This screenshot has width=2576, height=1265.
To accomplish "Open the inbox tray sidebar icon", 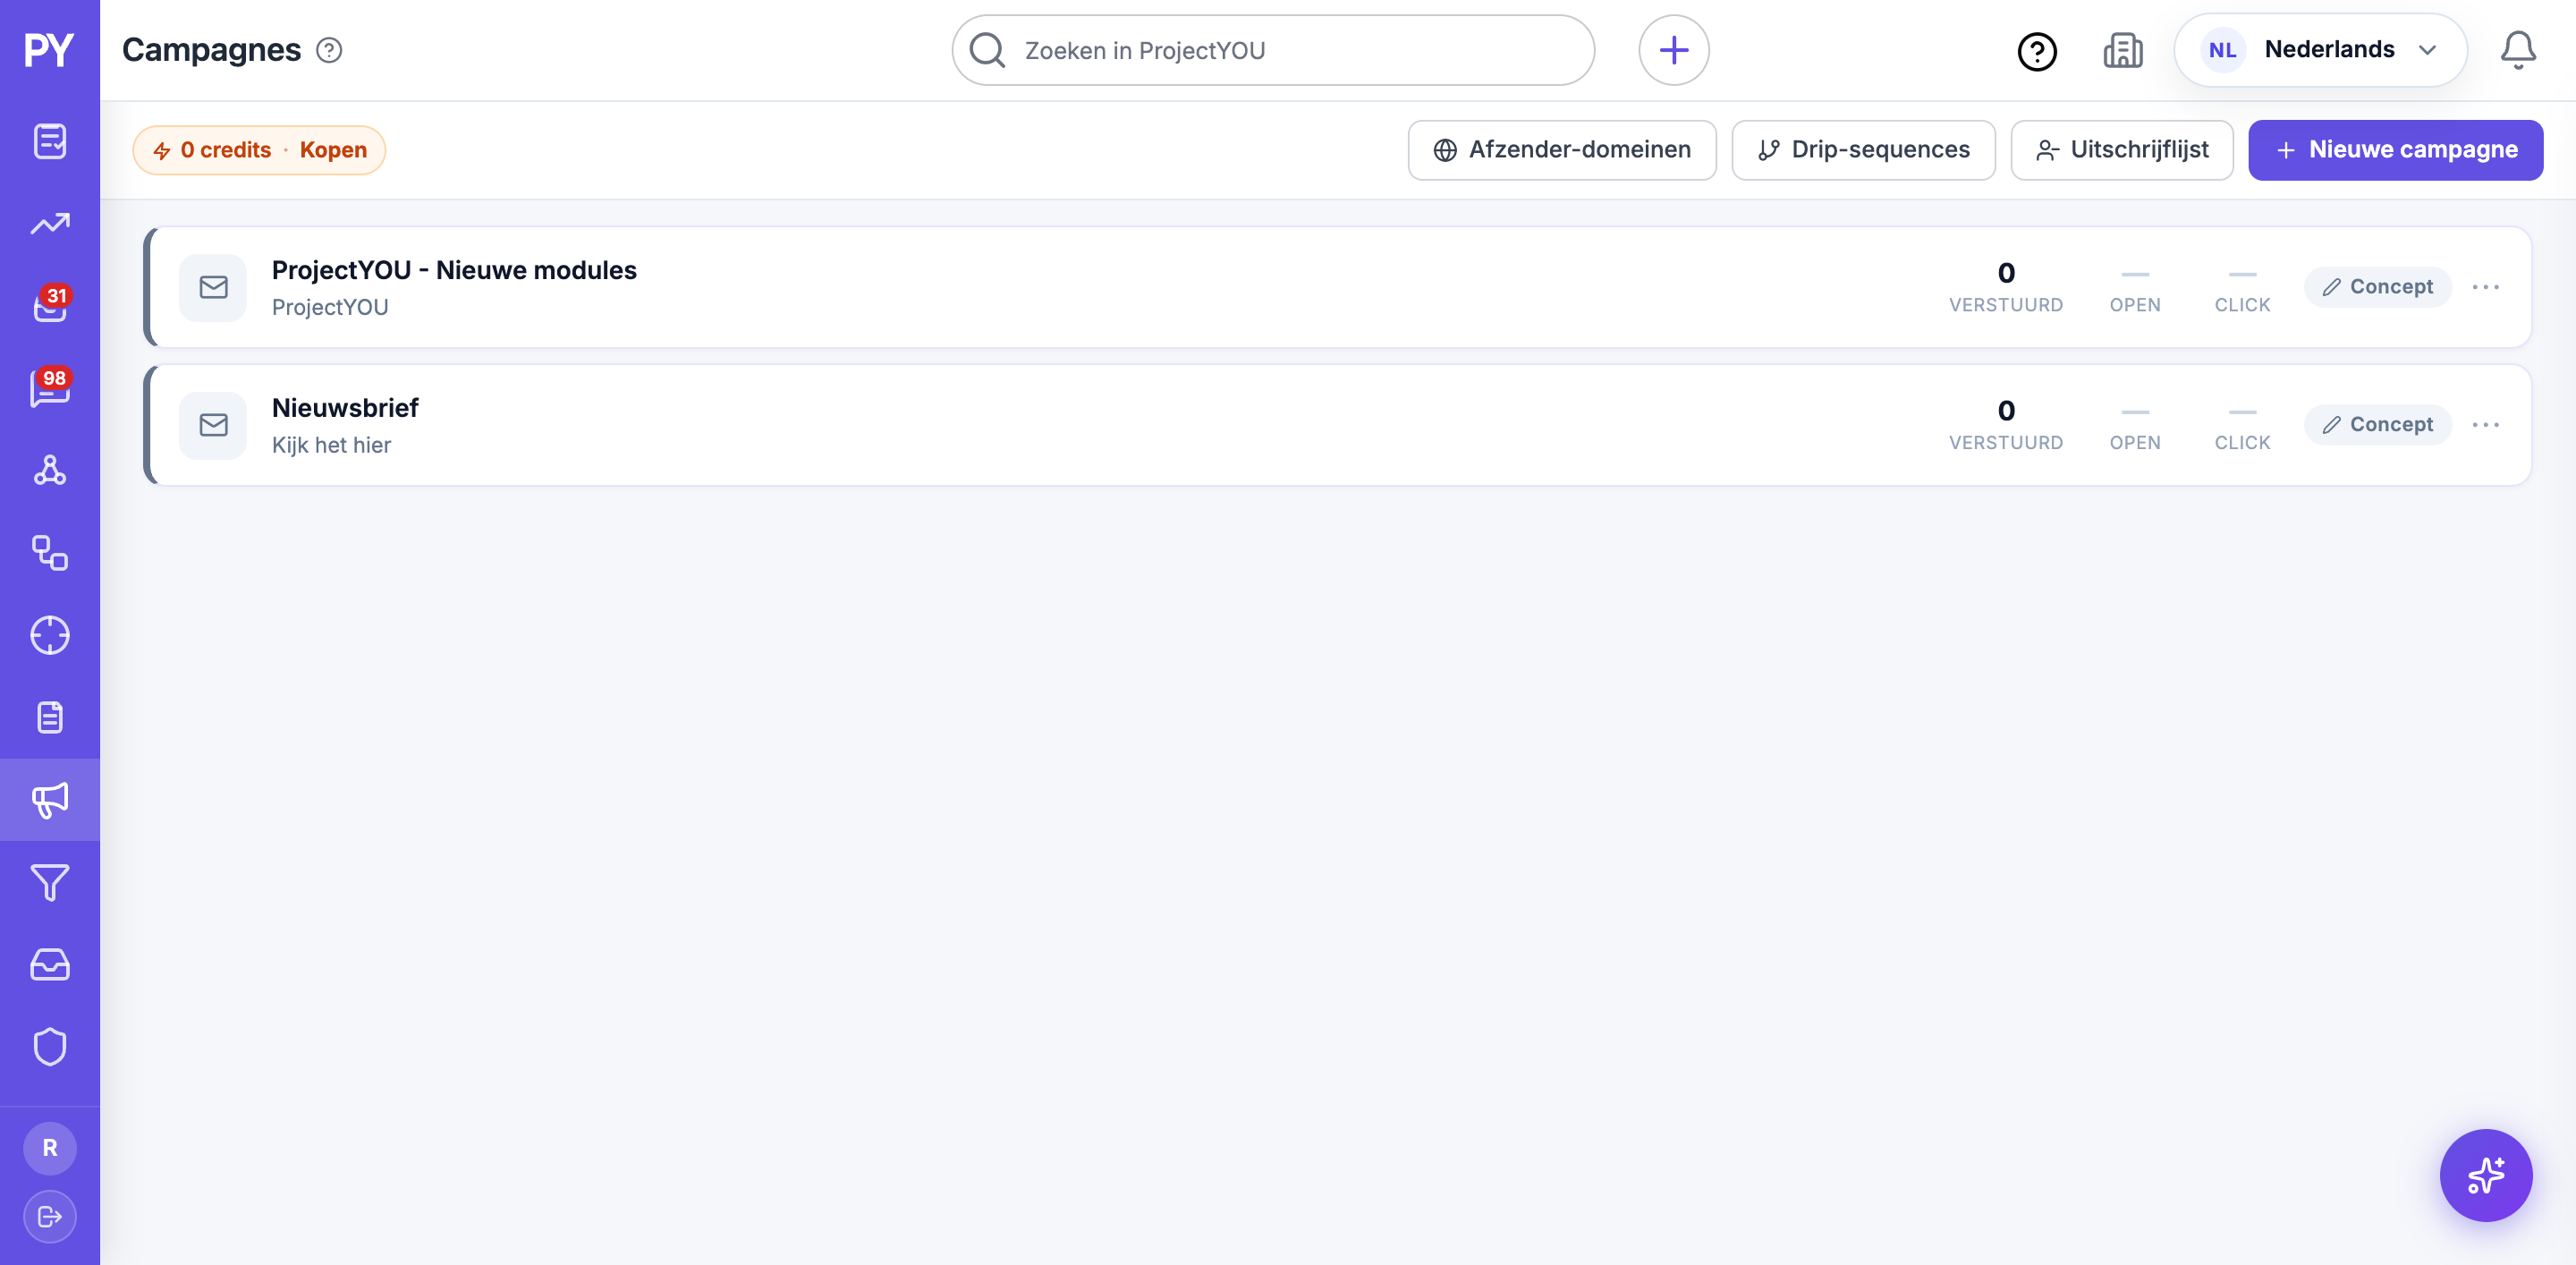I will coord(50,964).
